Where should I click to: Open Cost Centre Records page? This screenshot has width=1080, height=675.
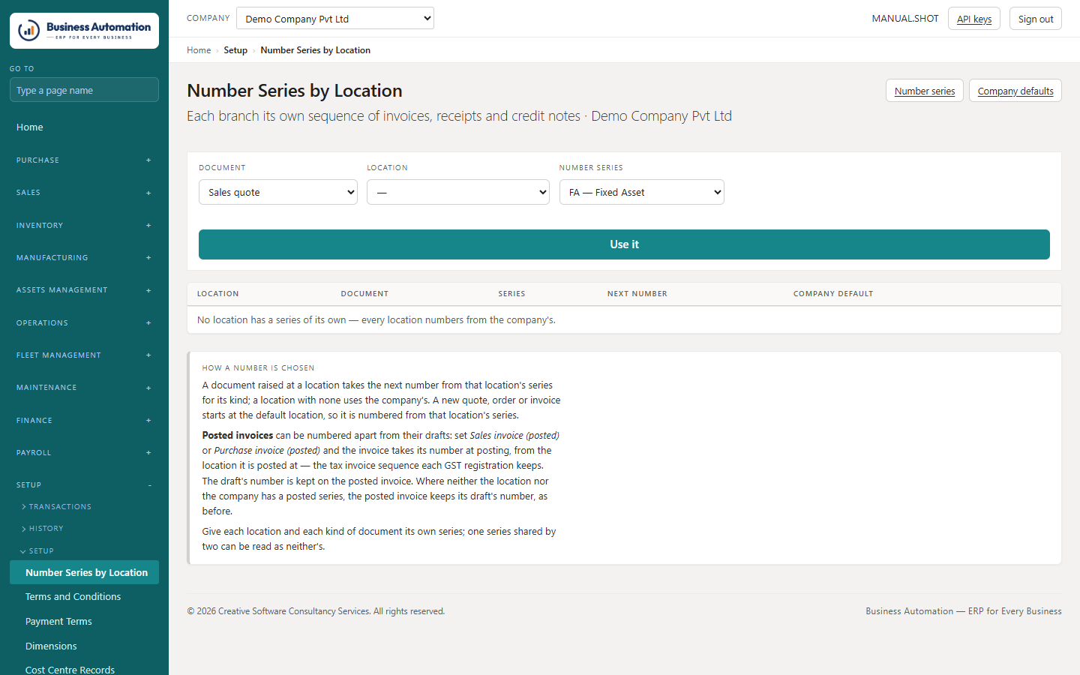click(84, 669)
